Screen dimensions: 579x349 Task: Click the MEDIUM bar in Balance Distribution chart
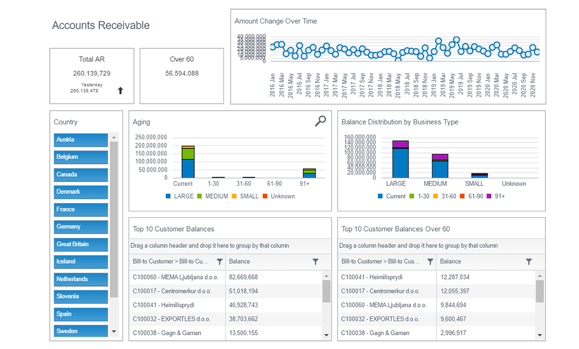tap(440, 166)
